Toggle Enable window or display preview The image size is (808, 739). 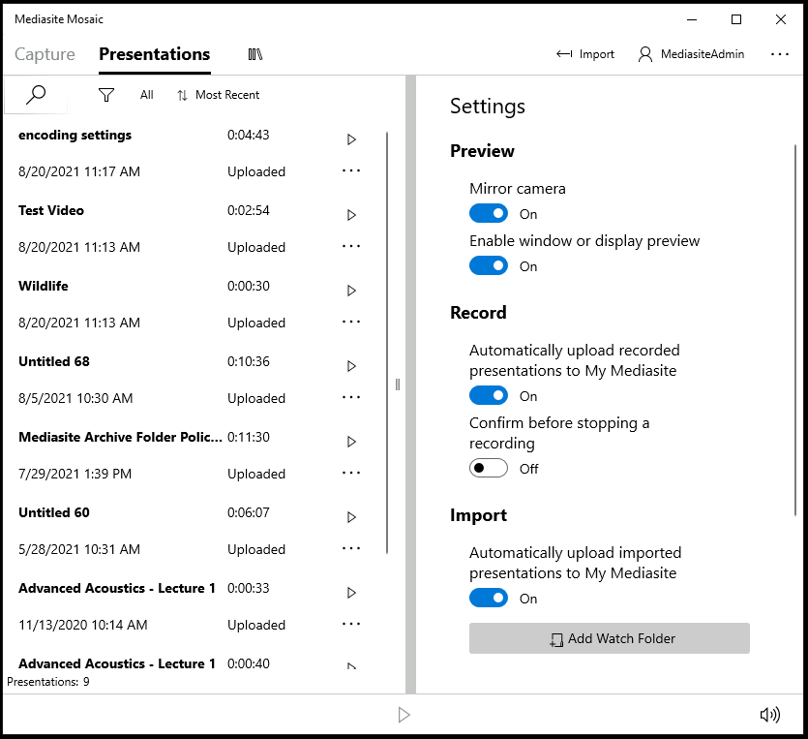click(x=489, y=266)
